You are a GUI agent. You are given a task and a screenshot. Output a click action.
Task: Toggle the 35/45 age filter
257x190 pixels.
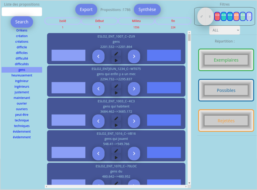point(230,16)
